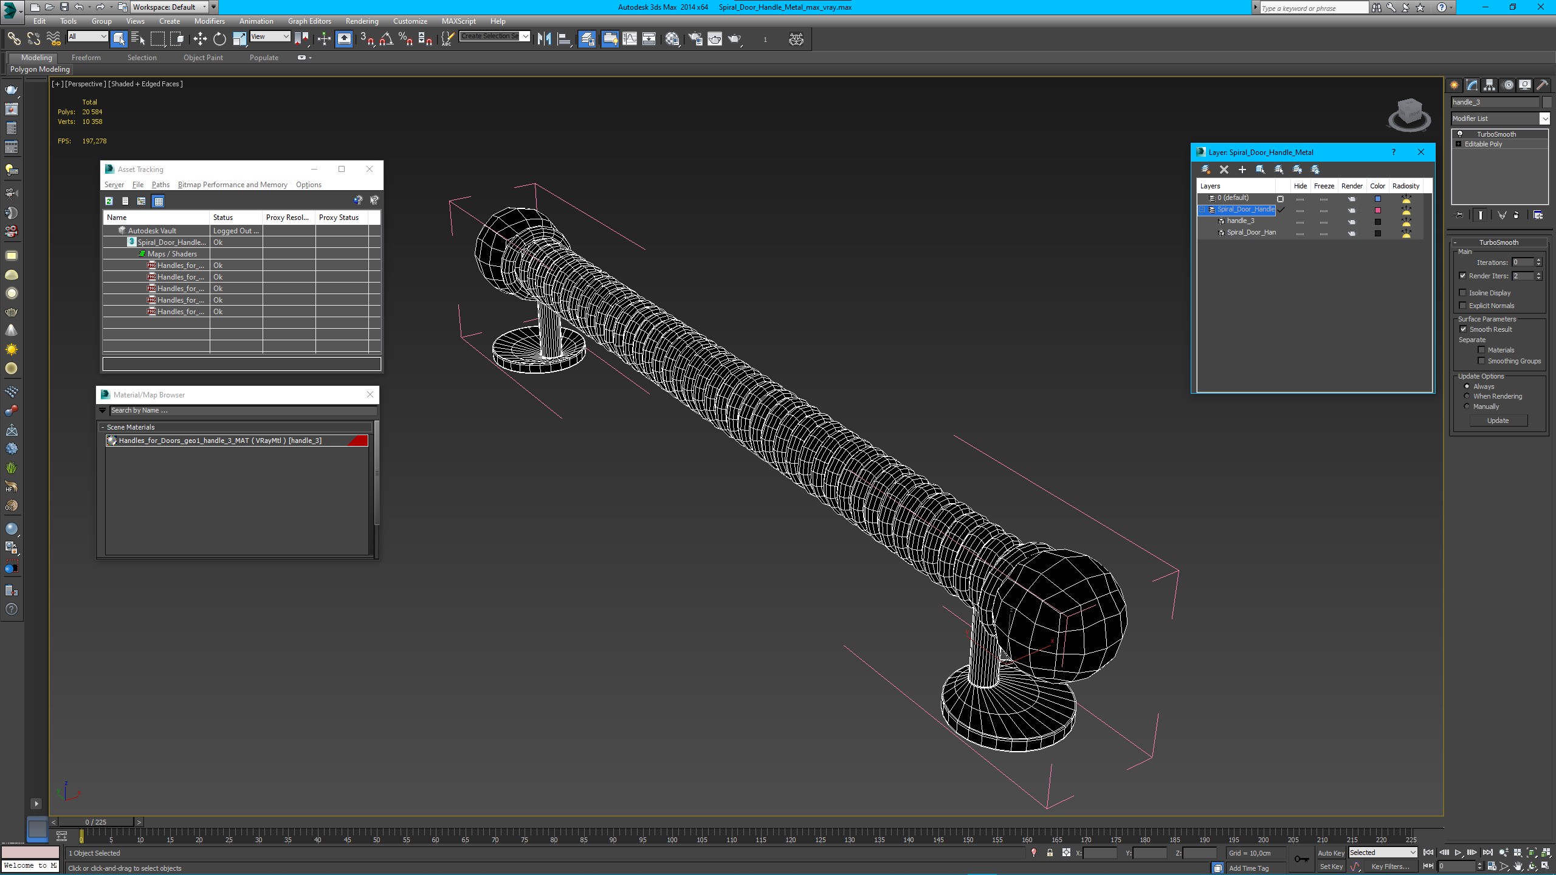Select When Rendering update option
1556x875 pixels.
click(x=1467, y=396)
